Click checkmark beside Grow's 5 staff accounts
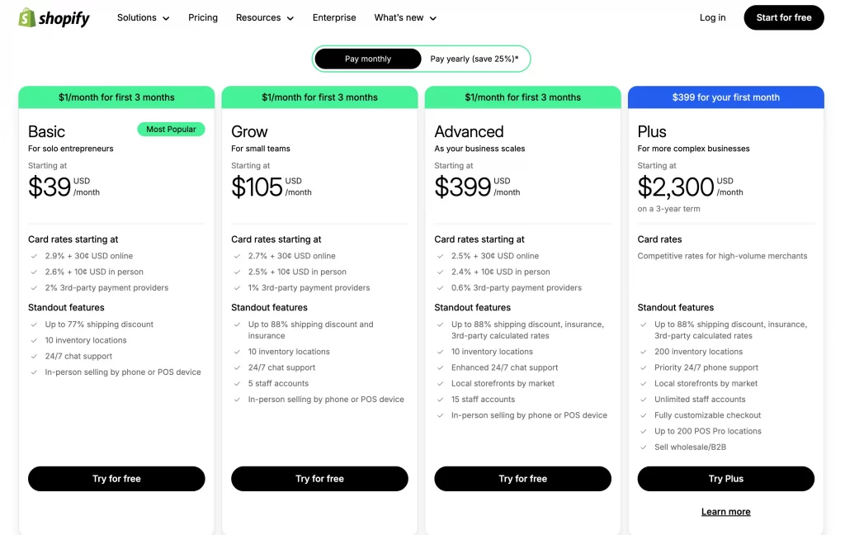The image size is (845, 535). (x=237, y=384)
